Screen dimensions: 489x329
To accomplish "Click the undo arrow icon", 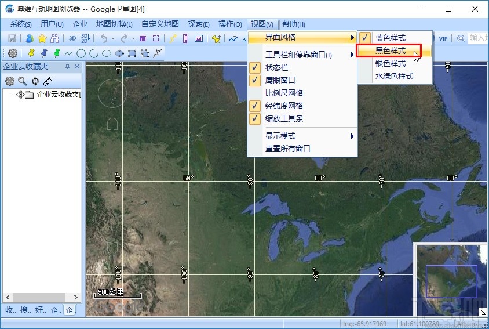I will (104, 38).
